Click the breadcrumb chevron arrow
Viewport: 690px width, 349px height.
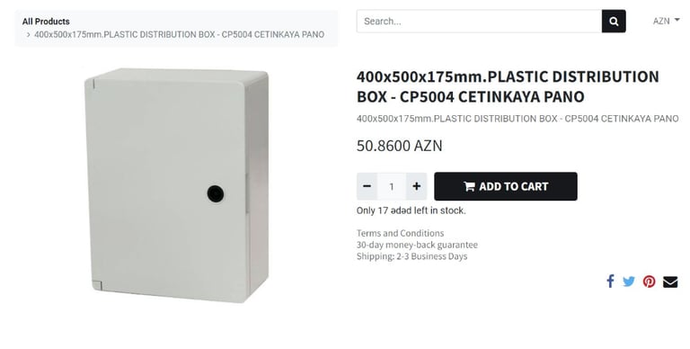click(x=28, y=34)
